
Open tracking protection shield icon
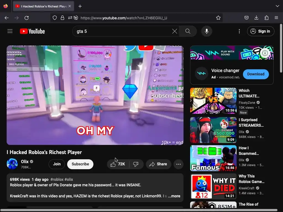coord(55,18)
